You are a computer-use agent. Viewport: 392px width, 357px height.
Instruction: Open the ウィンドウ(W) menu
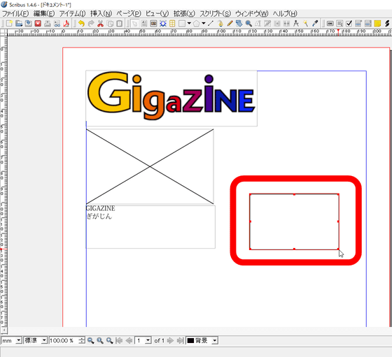point(252,13)
